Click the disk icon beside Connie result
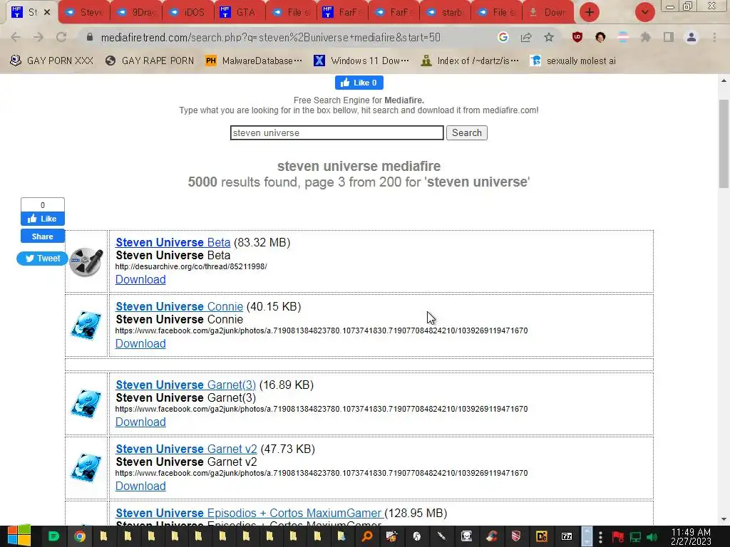The height and width of the screenshot is (547, 730). click(86, 325)
